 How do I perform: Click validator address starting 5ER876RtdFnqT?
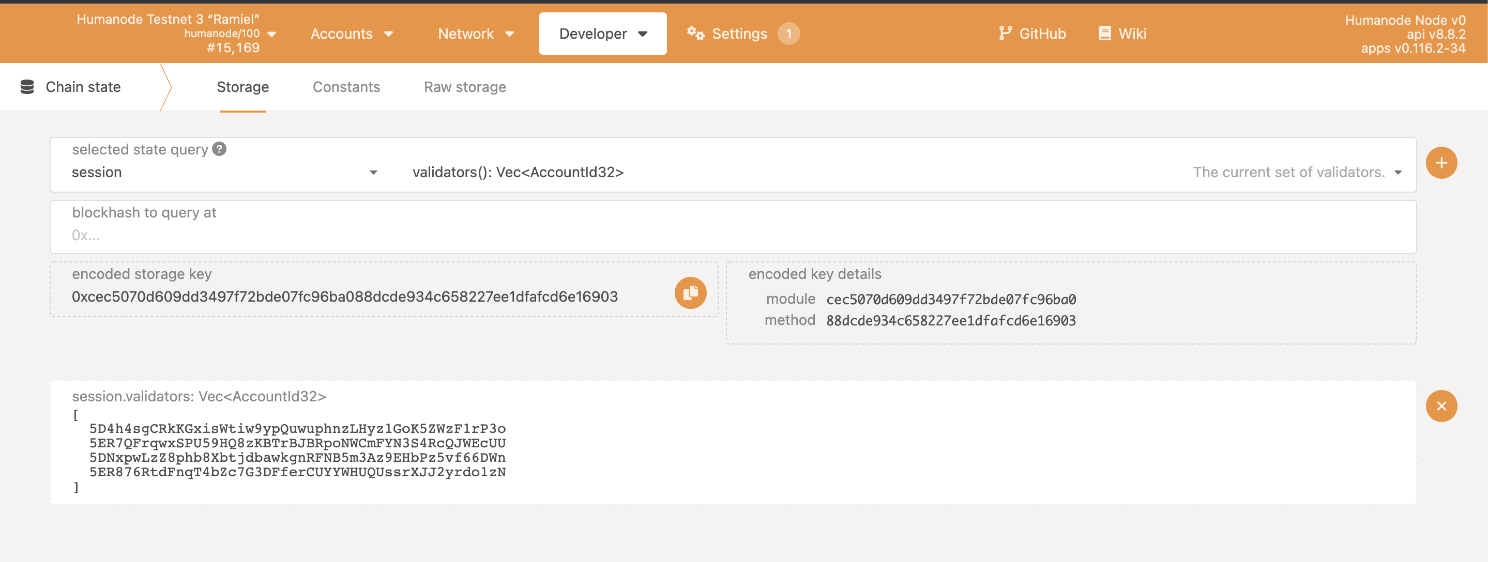pos(297,472)
